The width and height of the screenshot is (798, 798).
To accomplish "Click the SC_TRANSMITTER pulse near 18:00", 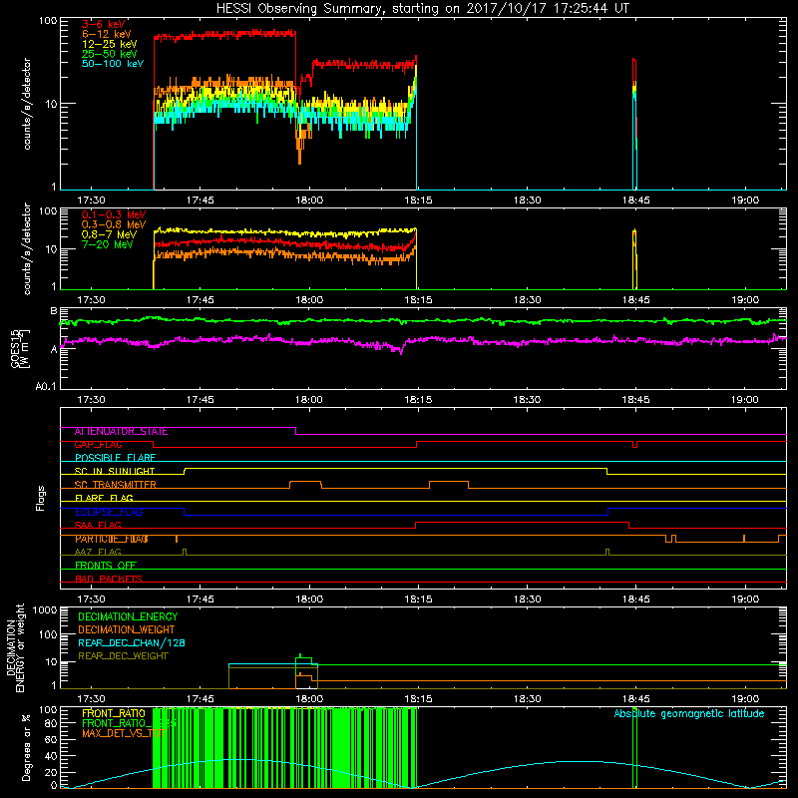I will pos(305,484).
